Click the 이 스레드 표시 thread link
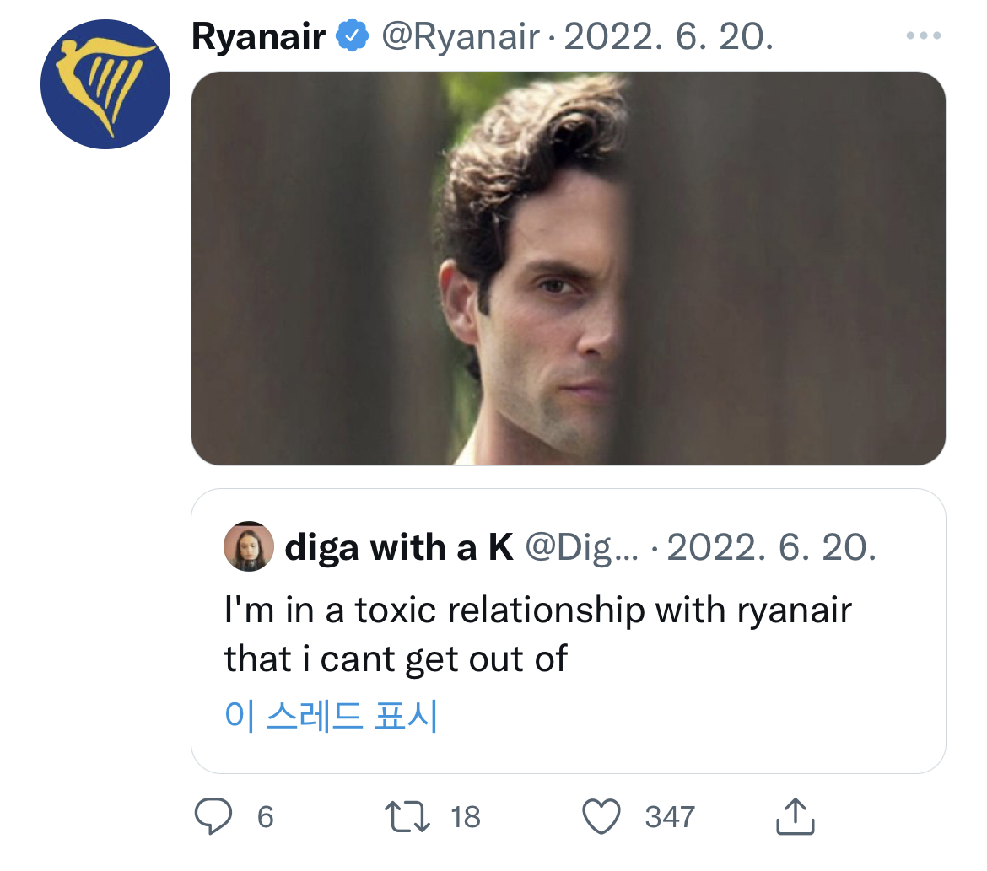987x871 pixels. coord(331,716)
